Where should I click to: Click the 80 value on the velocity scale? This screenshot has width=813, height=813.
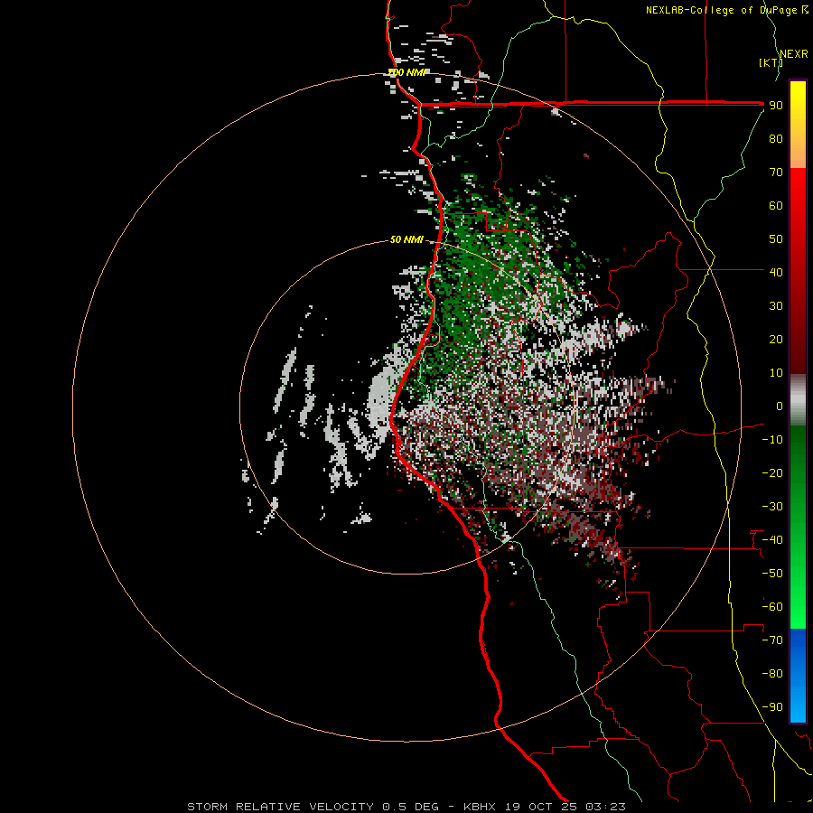776,139
